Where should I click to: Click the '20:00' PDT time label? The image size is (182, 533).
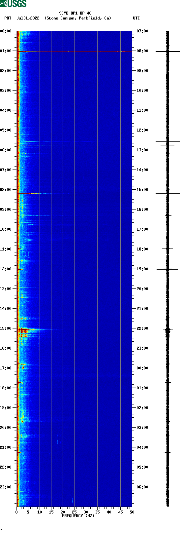(x=6, y=428)
